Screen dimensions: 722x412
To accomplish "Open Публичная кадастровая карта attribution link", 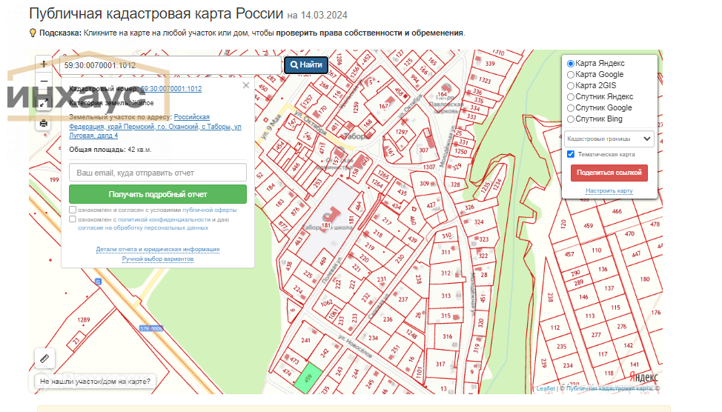I will point(609,388).
